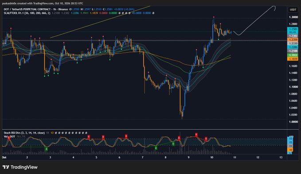Click the volume value 761.7K

[21, 136]
